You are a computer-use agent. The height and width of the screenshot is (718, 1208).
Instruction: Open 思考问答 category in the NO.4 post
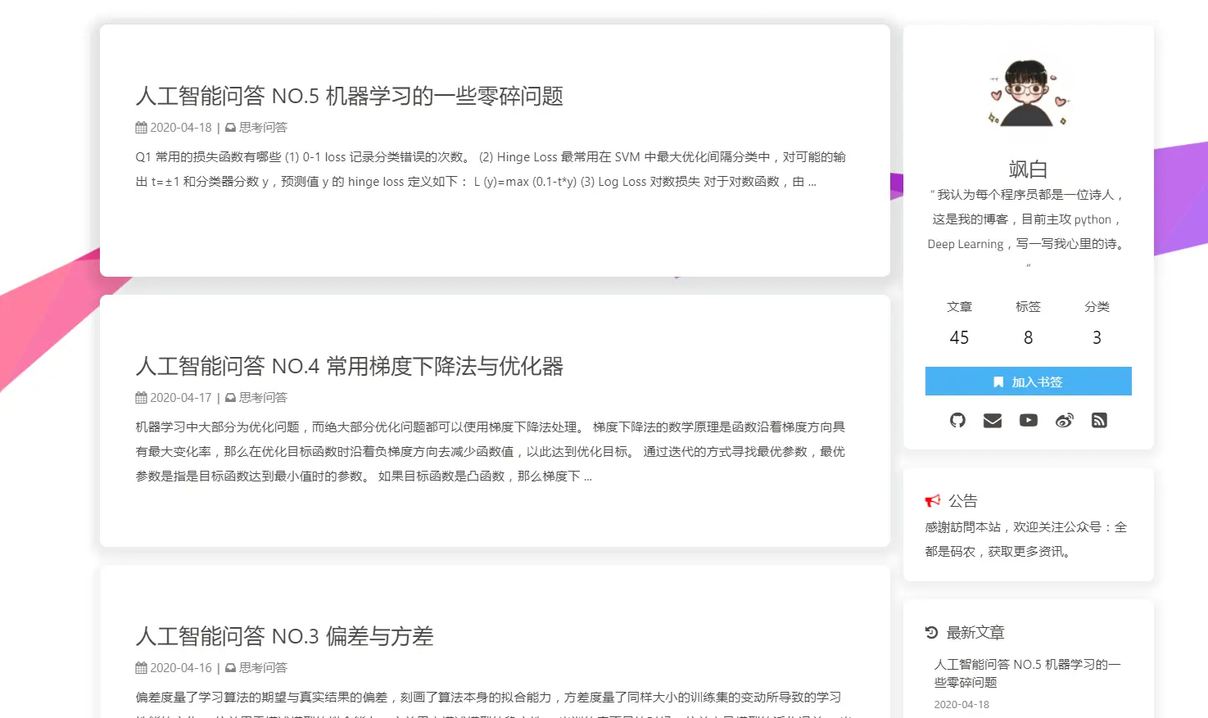coord(263,398)
